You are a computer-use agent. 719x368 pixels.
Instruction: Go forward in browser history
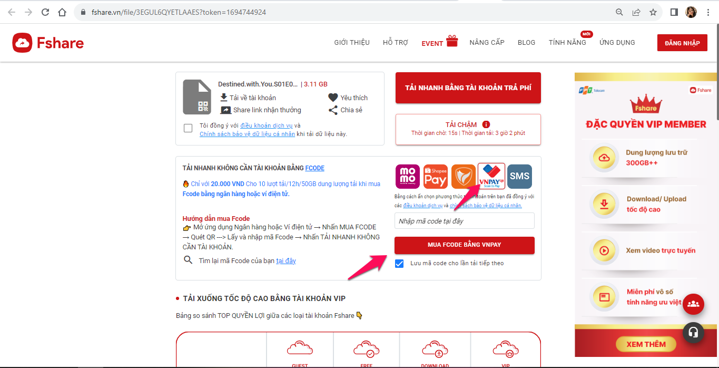point(28,12)
